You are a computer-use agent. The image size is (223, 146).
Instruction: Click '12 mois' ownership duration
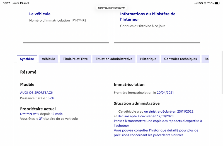[57, 114]
